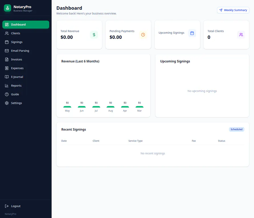
Task: Click the 'No recent signings' text
Action: pyautogui.click(x=153, y=153)
